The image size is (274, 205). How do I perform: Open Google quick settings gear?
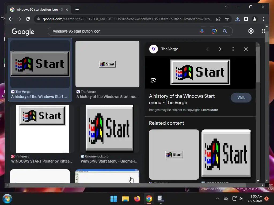[x=251, y=31]
